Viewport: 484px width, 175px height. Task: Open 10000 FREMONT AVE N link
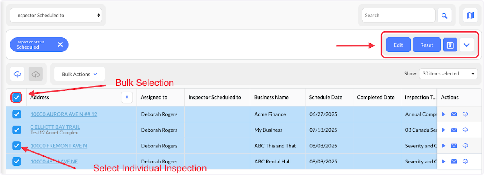(59, 146)
